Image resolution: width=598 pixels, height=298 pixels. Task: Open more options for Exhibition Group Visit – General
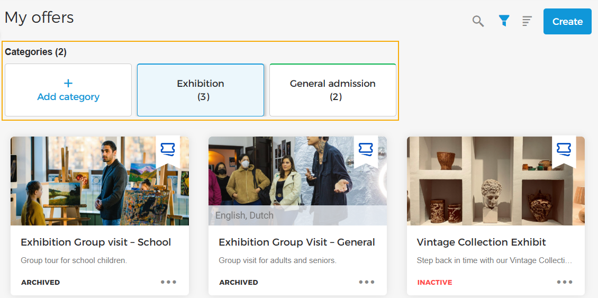point(367,282)
